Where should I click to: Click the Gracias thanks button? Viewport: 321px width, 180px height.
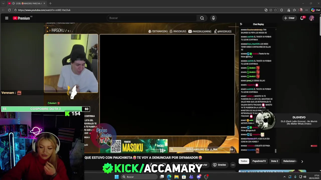(x=219, y=165)
